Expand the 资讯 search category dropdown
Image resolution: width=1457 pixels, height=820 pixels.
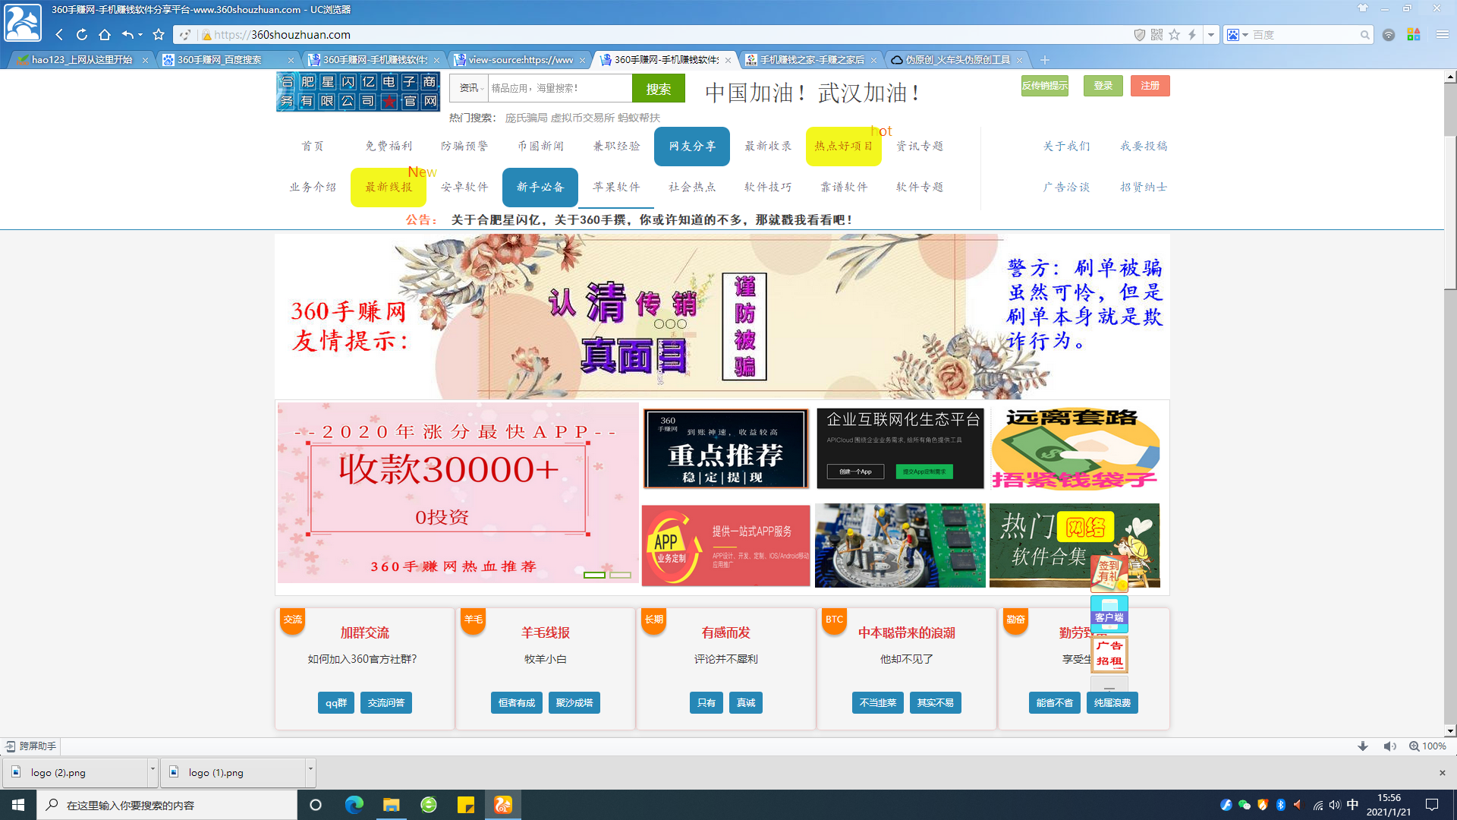471,88
